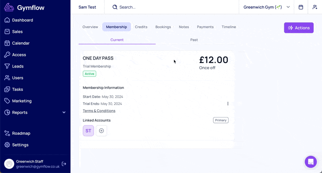Open the Leads funnel section

coord(14,66)
